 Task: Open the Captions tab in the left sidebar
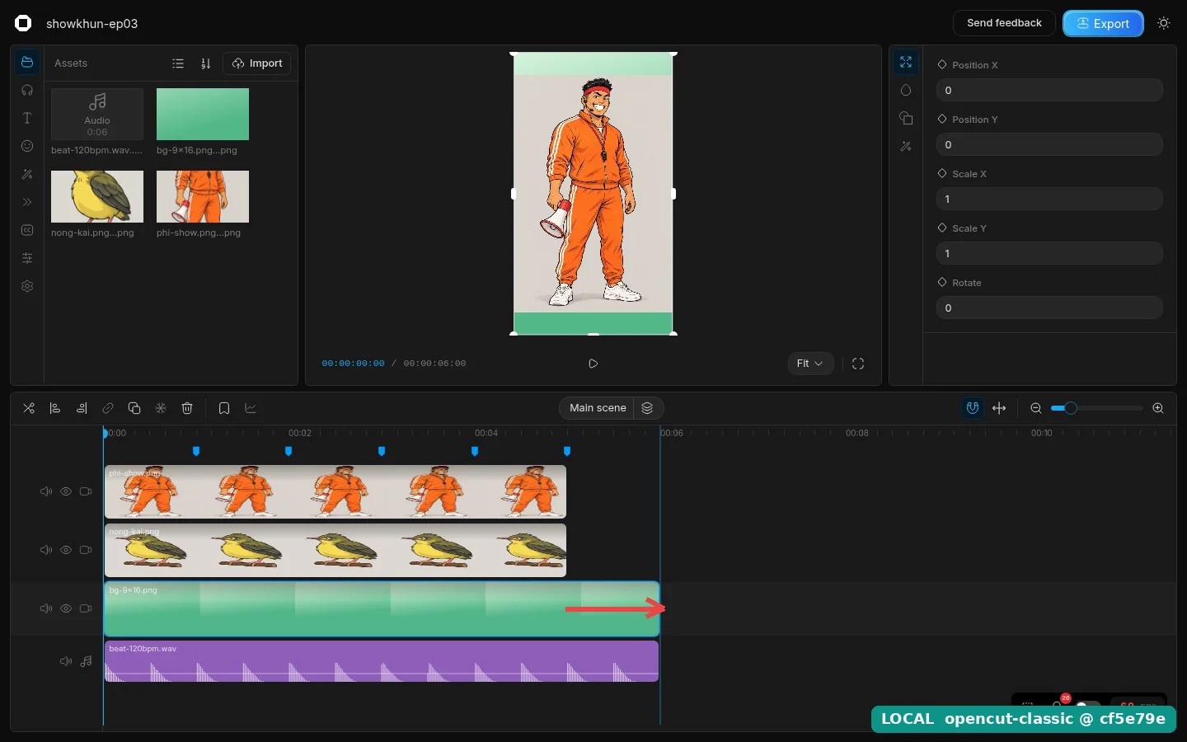click(27, 230)
